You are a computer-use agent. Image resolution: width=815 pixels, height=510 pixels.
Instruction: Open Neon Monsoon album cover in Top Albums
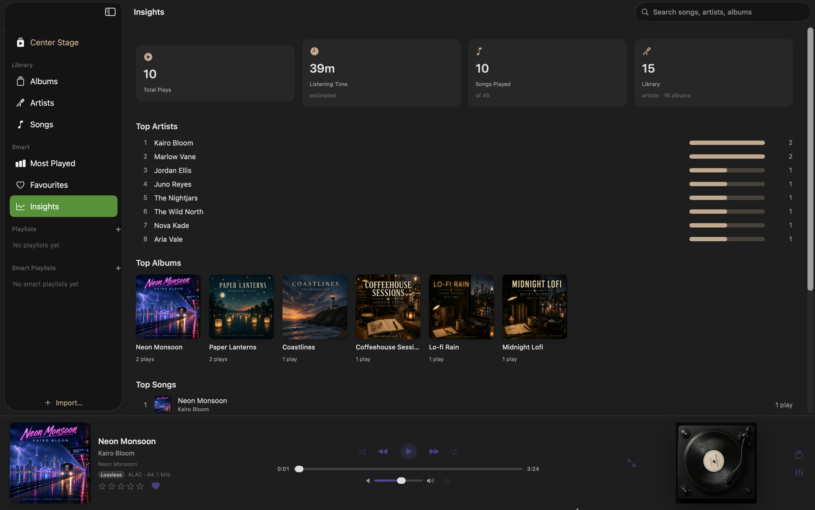(168, 307)
